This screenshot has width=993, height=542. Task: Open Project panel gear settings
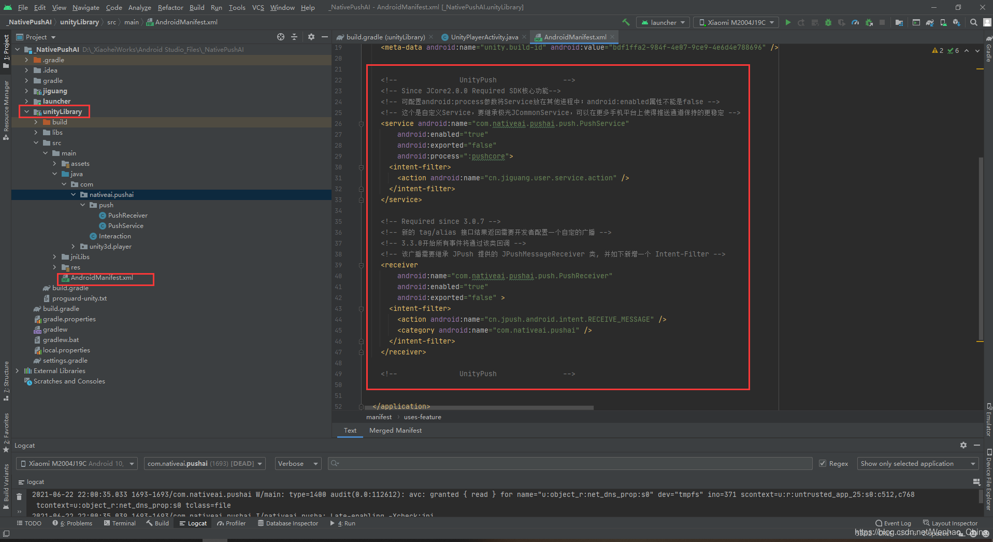pyautogui.click(x=311, y=37)
